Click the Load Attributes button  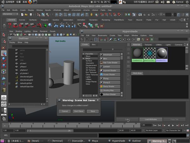(151, 119)
